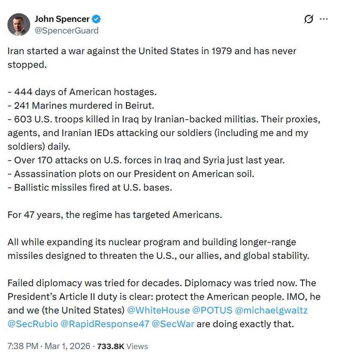Viewport: 337px width, 359px height.
Task: Open John Spencer's profile picture
Action: [x=18, y=24]
